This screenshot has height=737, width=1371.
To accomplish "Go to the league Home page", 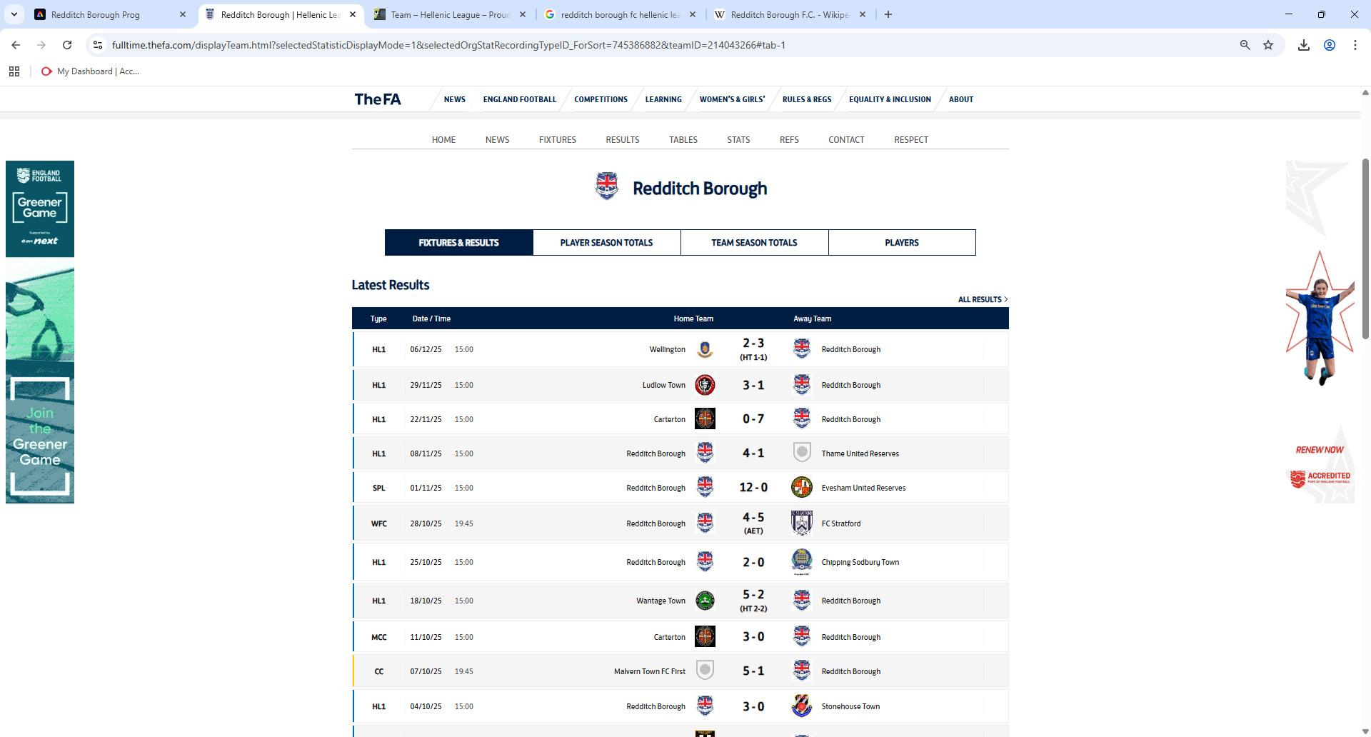I will tap(443, 139).
